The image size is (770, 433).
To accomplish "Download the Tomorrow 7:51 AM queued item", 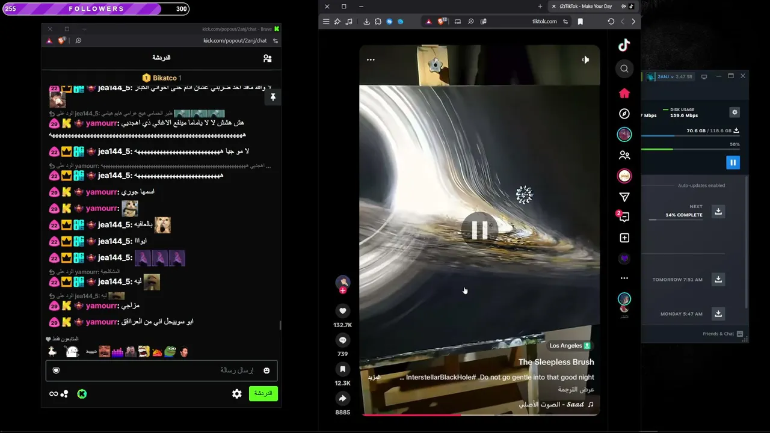I will [718, 279].
